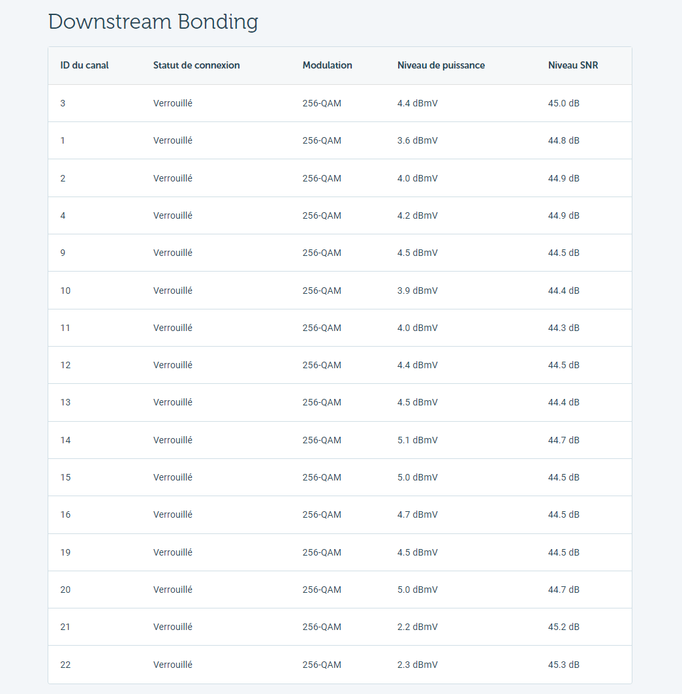The image size is (682, 694).
Task: Click the Downstream Bonding heading
Action: point(153,22)
